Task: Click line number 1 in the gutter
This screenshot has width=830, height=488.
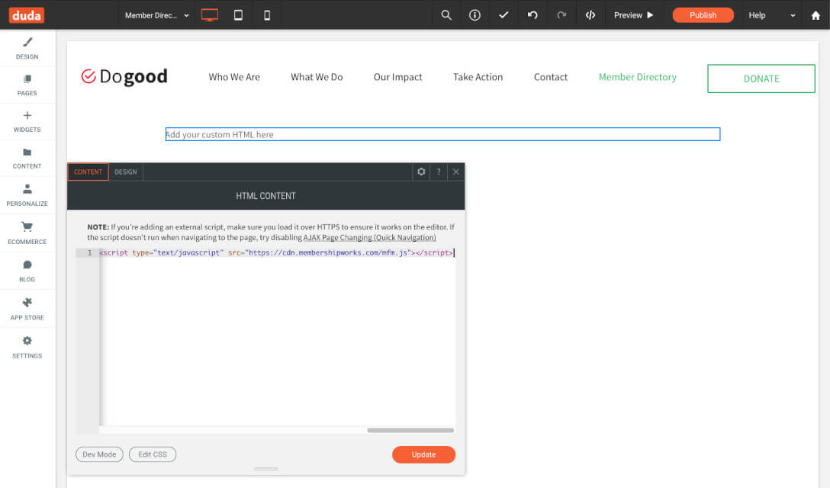Action: (x=89, y=252)
